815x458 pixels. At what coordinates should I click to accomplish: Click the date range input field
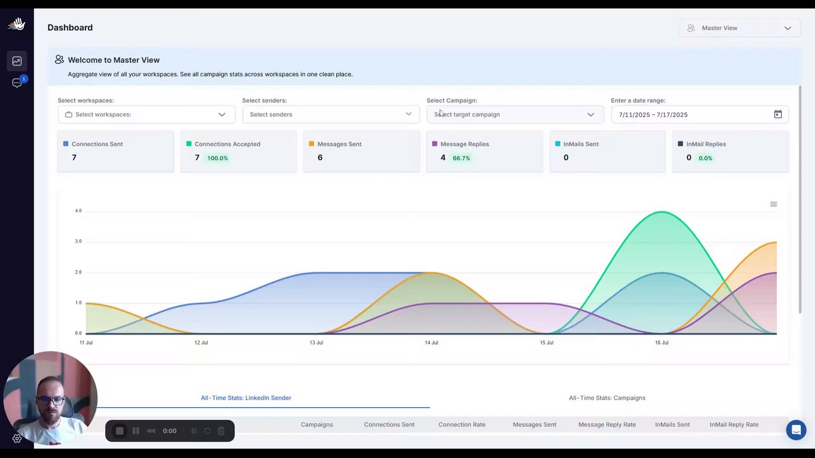[x=700, y=114]
